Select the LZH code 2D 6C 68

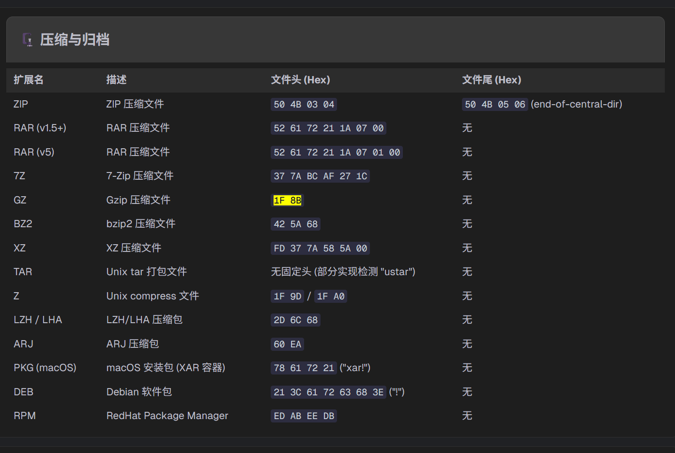pos(295,320)
